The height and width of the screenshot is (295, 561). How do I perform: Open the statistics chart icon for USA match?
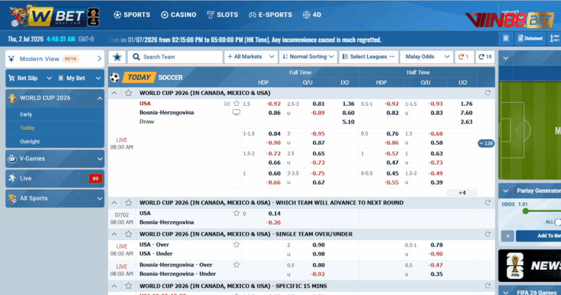pyautogui.click(x=227, y=104)
